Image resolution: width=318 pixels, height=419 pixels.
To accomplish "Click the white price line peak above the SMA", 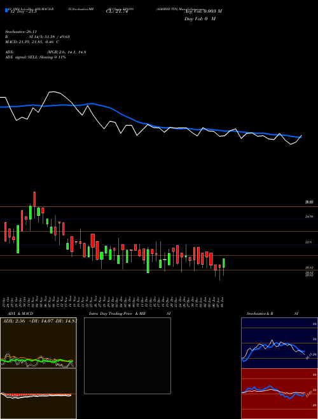I will click(x=53, y=92).
